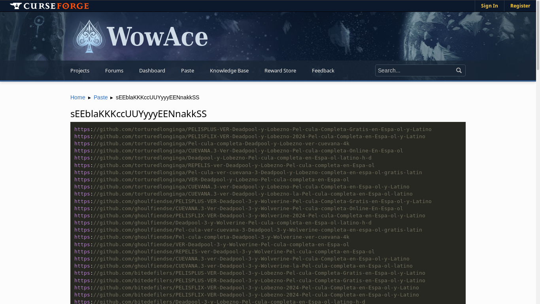The image size is (540, 304).
Task: Click the page vertical scrollbar thumb
Action: coord(538,36)
